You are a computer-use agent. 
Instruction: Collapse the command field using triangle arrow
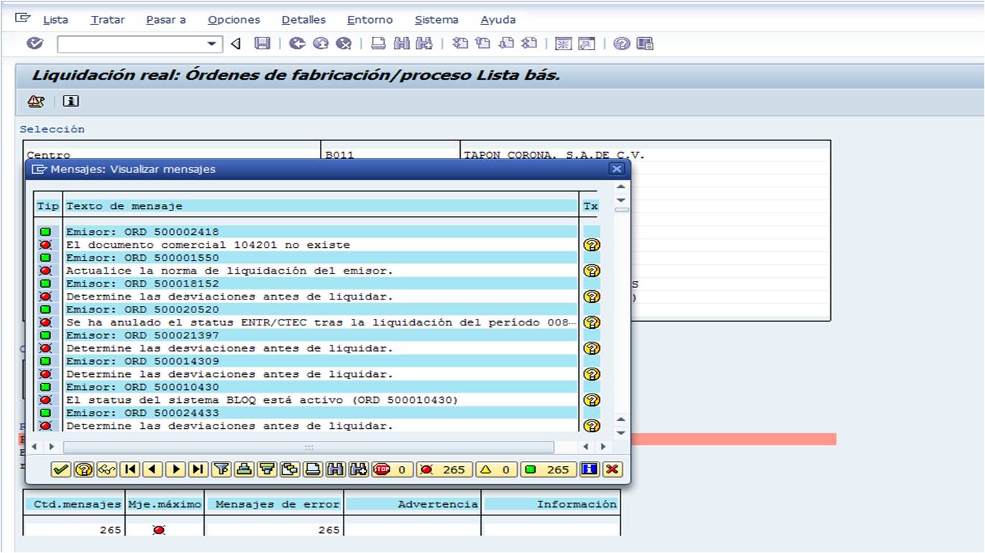pyautogui.click(x=236, y=45)
